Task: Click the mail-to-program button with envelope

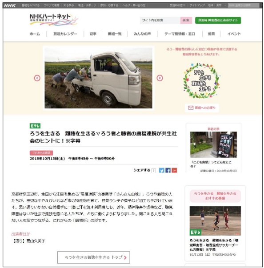Action: 202,108
